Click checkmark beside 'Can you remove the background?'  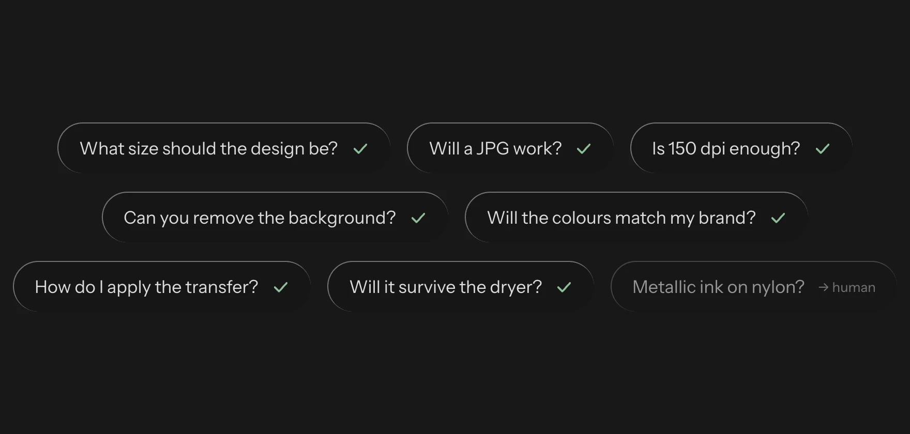tap(418, 218)
